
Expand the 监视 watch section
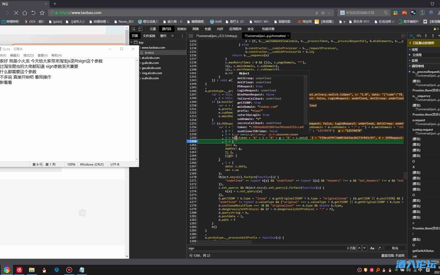(415, 61)
